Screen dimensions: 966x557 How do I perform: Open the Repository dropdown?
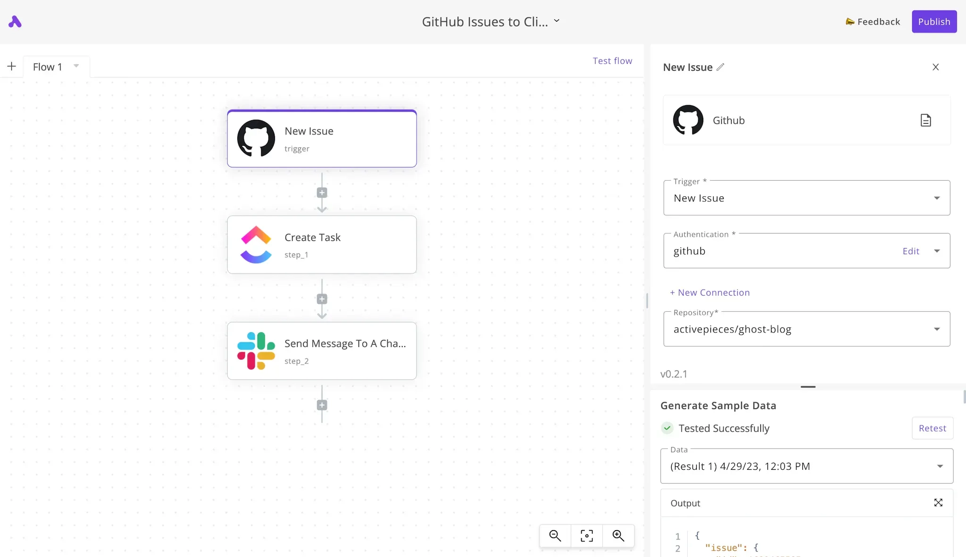pyautogui.click(x=807, y=329)
